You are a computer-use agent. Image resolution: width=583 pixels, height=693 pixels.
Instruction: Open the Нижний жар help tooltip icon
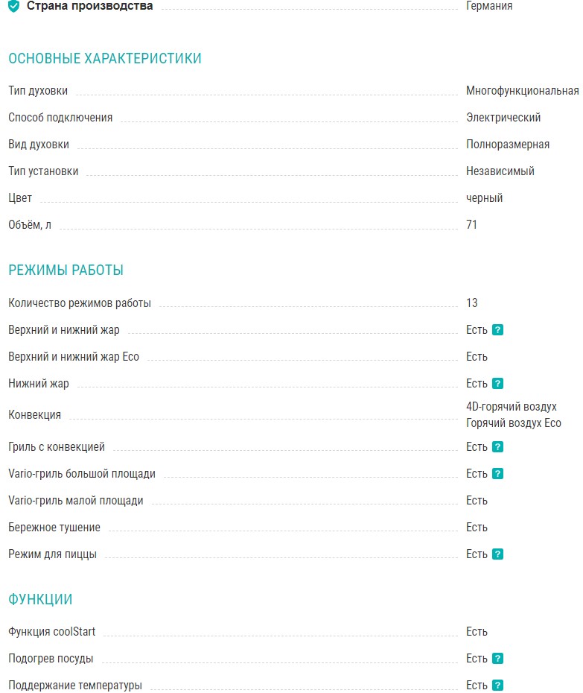498,384
